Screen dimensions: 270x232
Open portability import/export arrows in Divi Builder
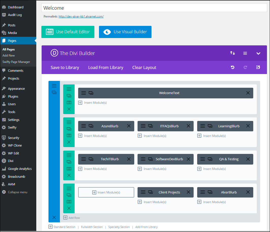pos(232,53)
